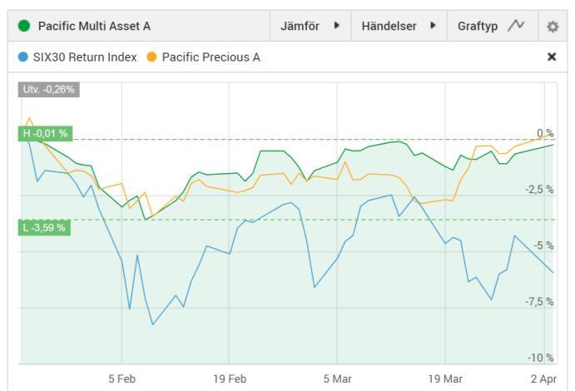Click the orange Pacific Precious A dot

click(x=151, y=57)
